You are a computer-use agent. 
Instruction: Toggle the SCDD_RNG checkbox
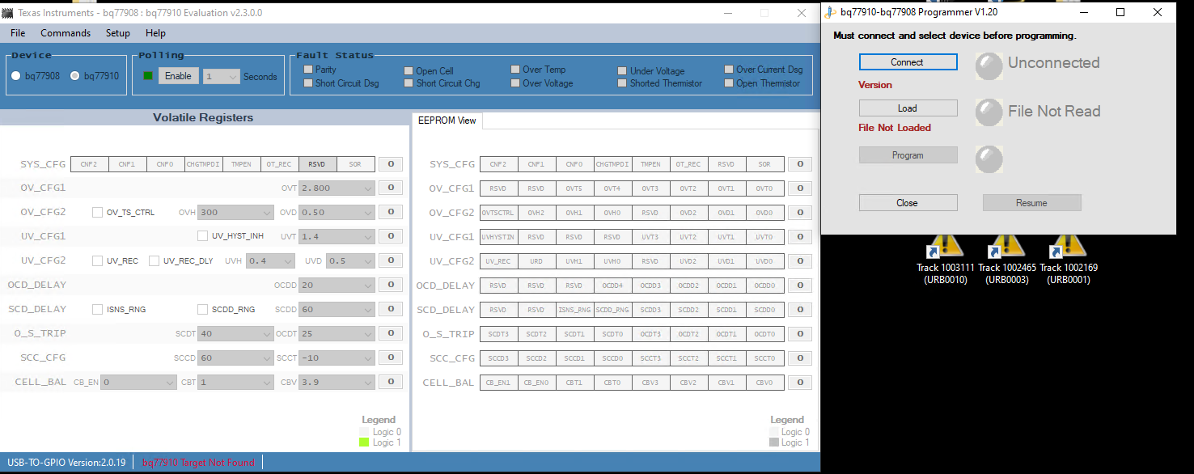pyautogui.click(x=203, y=310)
